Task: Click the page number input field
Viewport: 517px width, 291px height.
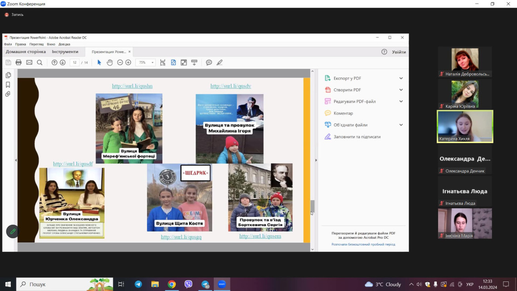Action: click(x=74, y=63)
